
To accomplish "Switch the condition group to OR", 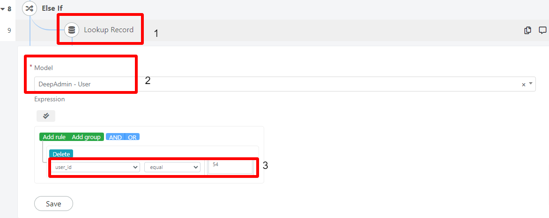I will [132, 137].
